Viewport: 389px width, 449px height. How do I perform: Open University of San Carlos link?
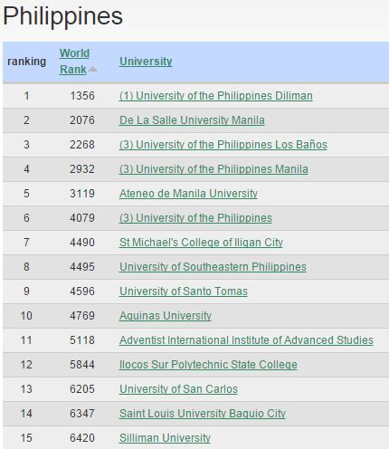click(x=178, y=389)
